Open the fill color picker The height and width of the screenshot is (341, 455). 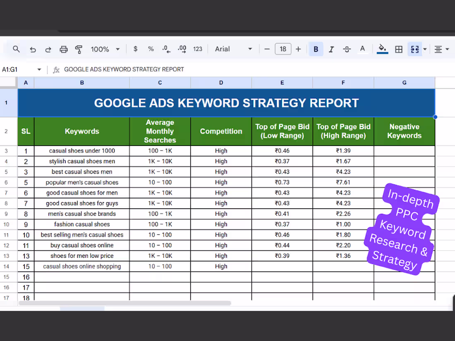tap(382, 49)
